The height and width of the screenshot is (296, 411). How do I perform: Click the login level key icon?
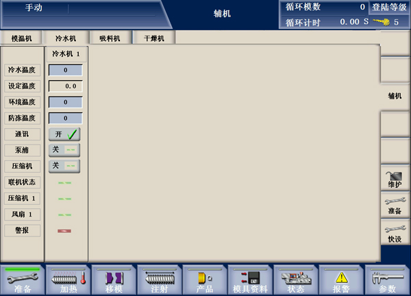[x=382, y=22]
